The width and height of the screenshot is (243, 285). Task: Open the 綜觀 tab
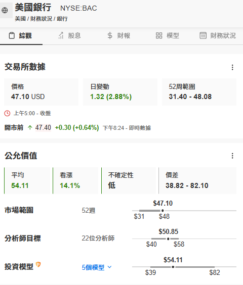(x=21, y=35)
